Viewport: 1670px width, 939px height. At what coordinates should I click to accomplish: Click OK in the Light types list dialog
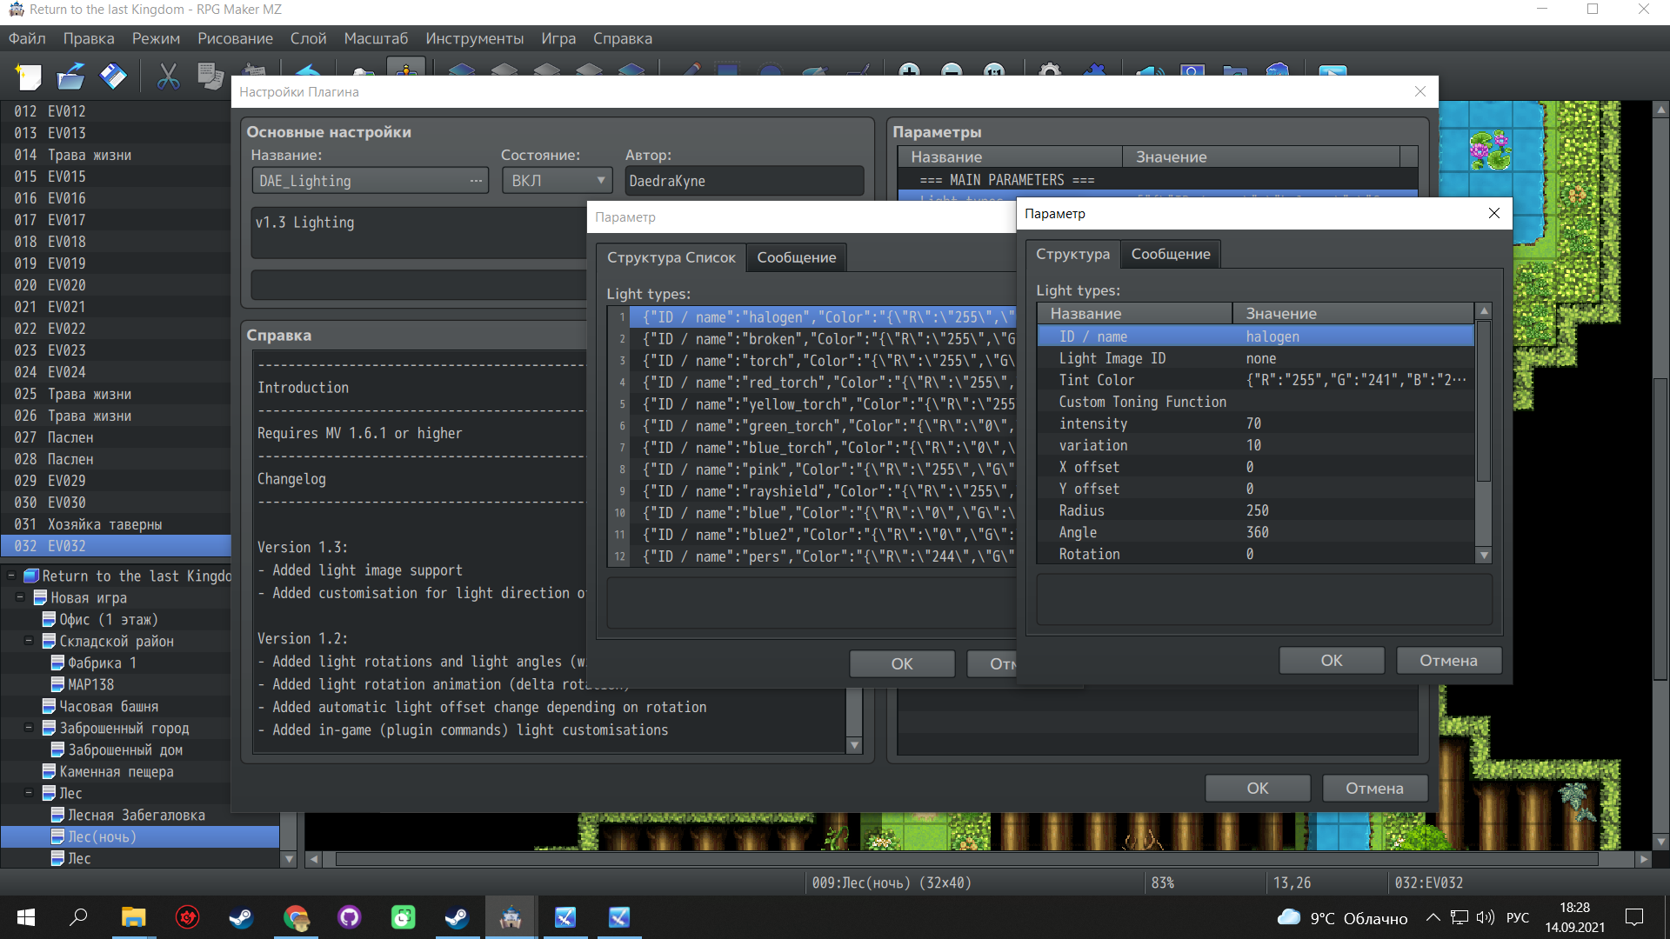coord(902,663)
